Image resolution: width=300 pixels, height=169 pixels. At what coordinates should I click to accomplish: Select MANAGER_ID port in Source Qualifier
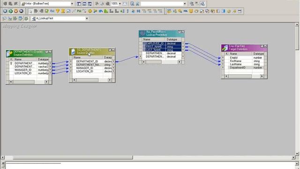click(x=84, y=68)
